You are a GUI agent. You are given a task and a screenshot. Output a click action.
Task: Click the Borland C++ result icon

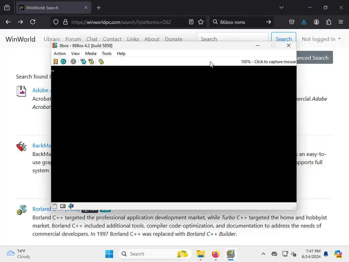click(x=21, y=210)
